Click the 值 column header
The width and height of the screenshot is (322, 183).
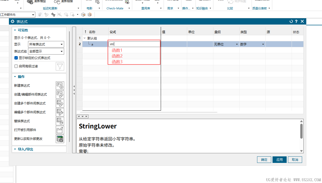click(174, 32)
